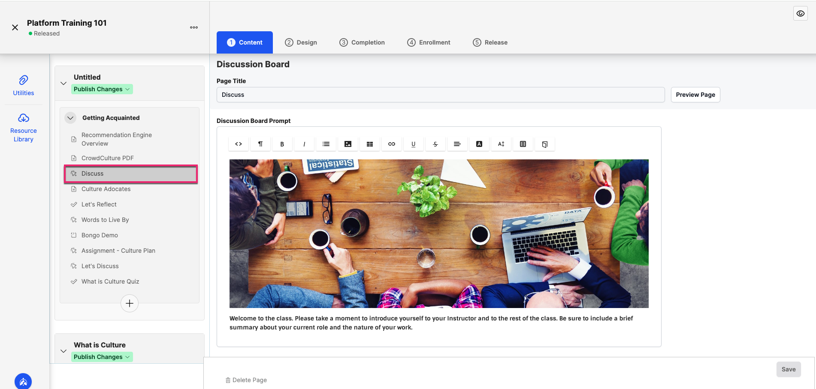Open text alignment options in the editor

click(x=457, y=144)
